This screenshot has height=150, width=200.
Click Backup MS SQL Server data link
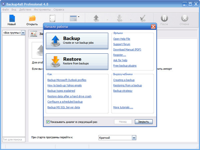pos(64,107)
